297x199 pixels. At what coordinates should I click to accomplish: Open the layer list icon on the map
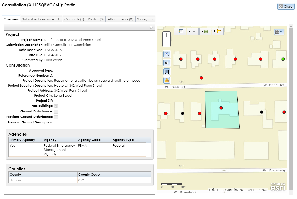click(x=193, y=31)
